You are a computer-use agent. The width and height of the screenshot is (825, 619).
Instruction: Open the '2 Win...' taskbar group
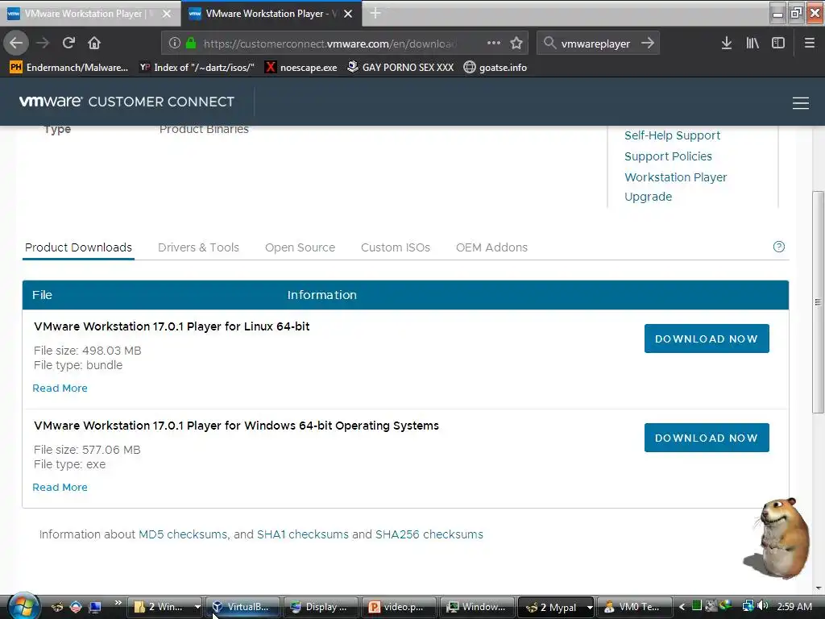(x=164, y=607)
